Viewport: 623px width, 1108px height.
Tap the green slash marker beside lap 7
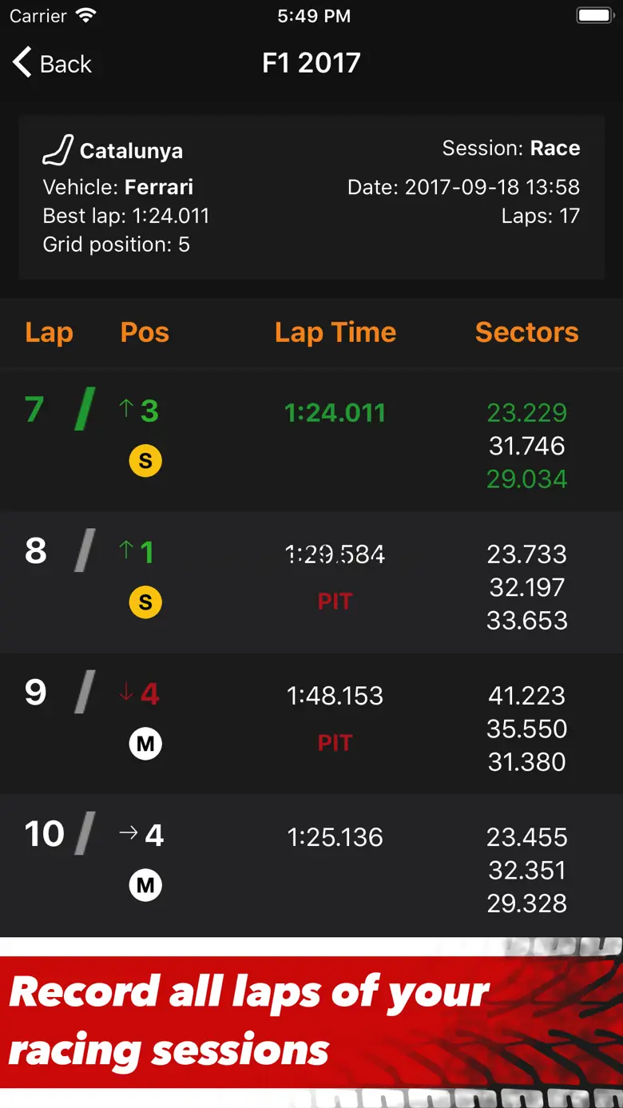pos(85,409)
